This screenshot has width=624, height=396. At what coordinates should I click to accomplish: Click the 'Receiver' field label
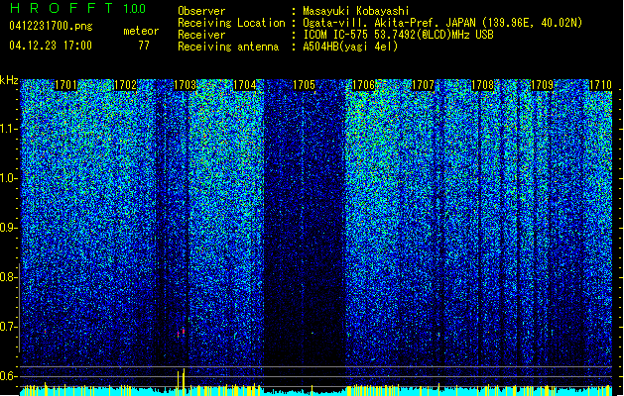[201, 35]
